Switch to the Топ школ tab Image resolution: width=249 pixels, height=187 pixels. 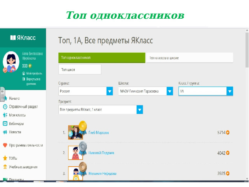(x=80, y=69)
